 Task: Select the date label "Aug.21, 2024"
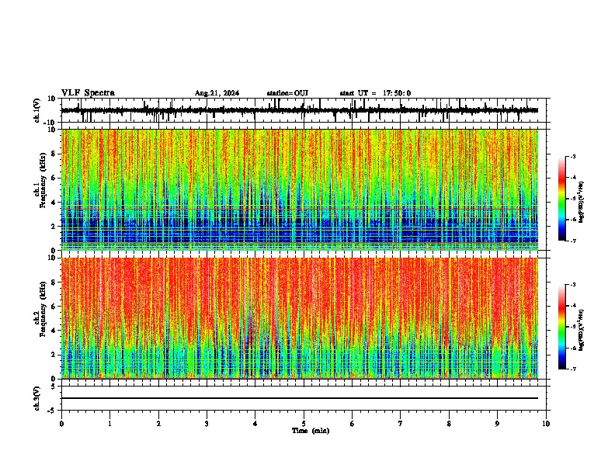point(217,93)
